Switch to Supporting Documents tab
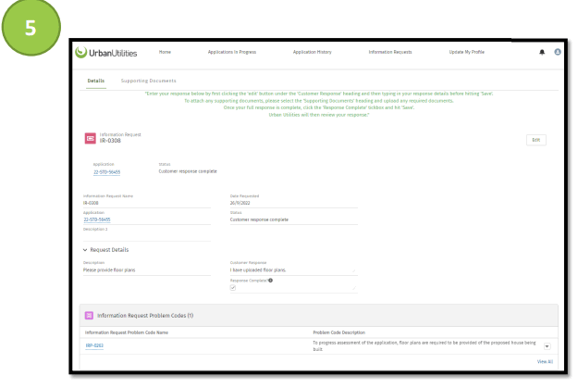 pos(149,81)
